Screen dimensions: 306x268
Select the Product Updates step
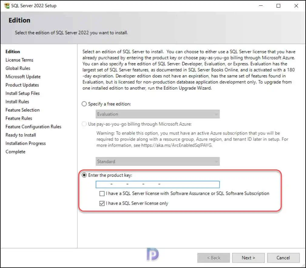coord(22,85)
